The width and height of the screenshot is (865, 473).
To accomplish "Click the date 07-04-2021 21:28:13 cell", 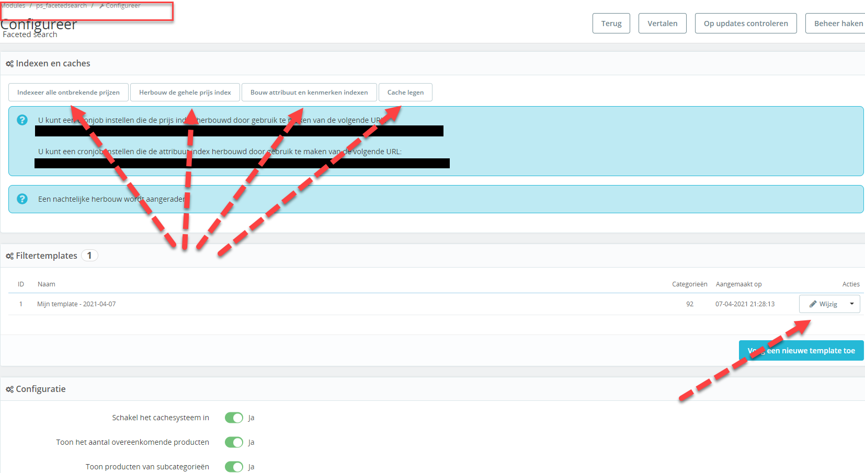I will [745, 304].
